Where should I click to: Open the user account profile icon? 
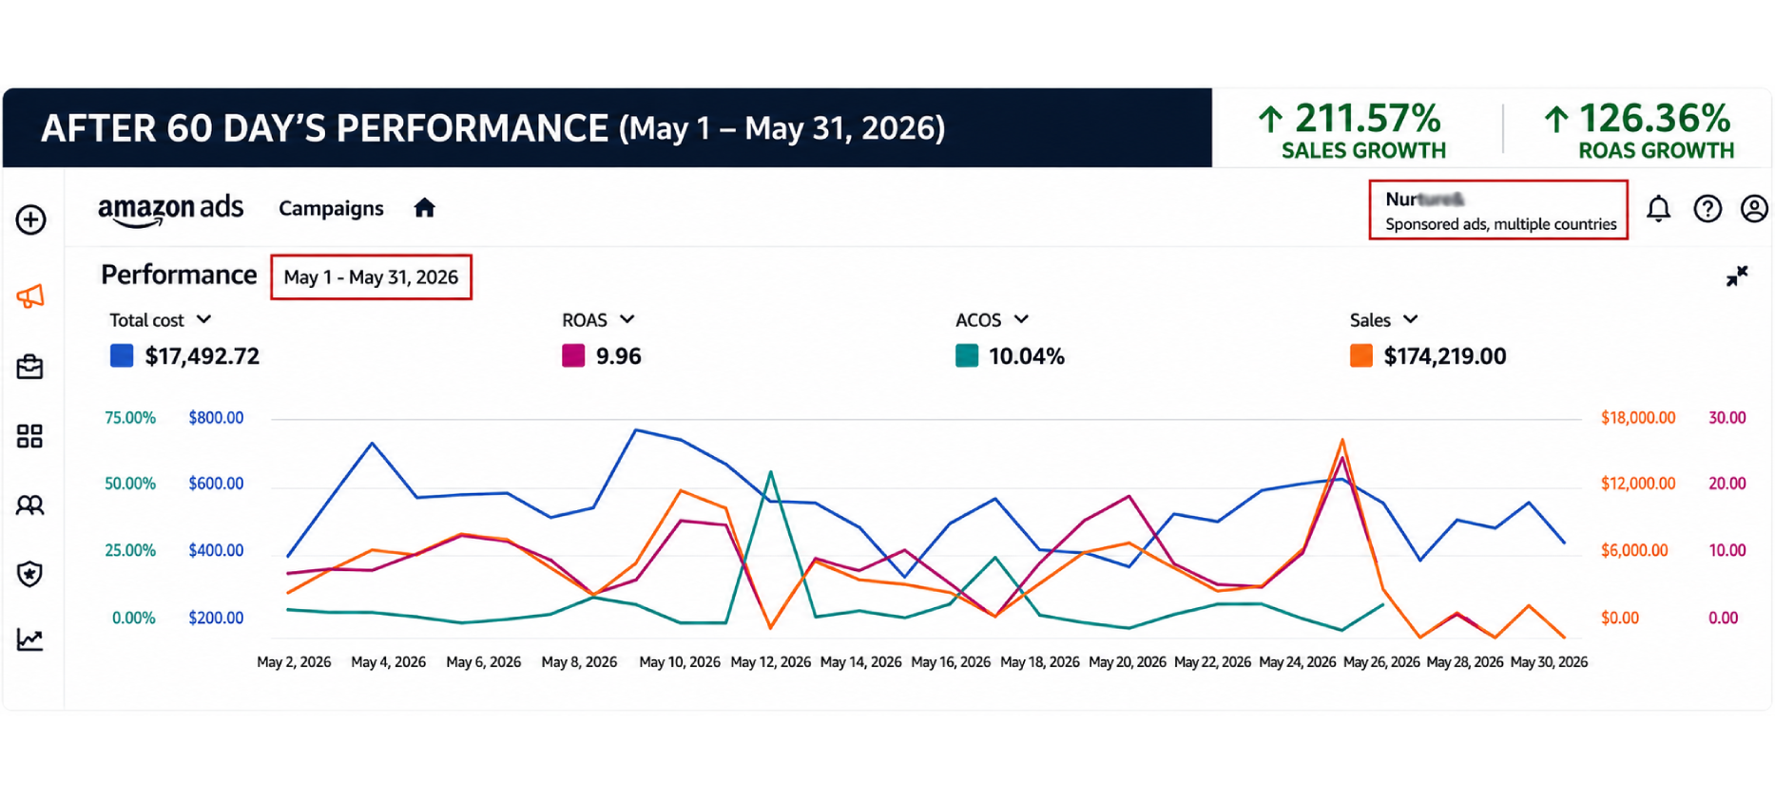(1754, 209)
